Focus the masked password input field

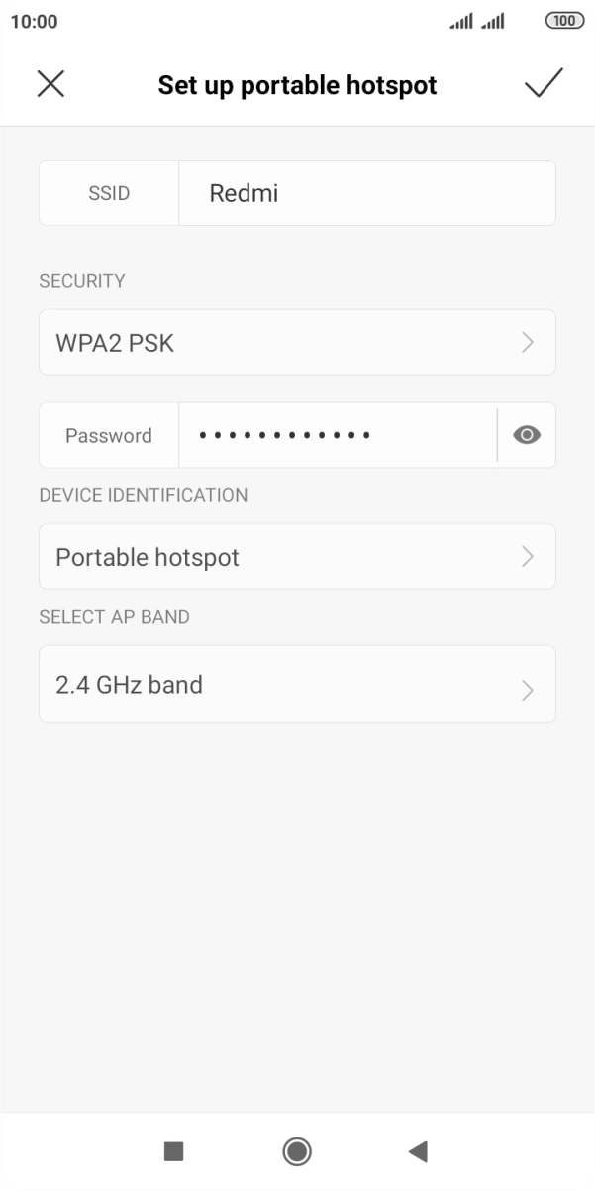point(337,435)
